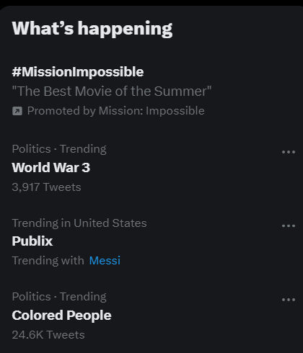
Task: Click the Trending with text near Messi
Action: coord(48,261)
